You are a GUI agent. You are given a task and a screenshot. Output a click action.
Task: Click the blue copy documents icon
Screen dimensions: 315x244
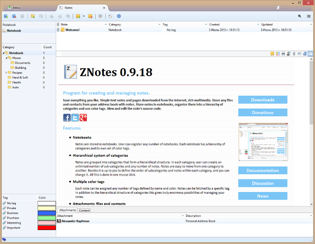click(x=305, y=54)
